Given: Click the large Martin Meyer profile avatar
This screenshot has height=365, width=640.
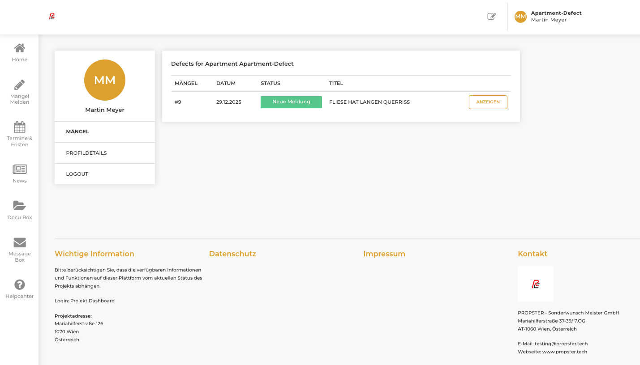Looking at the screenshot, I should tap(105, 80).
